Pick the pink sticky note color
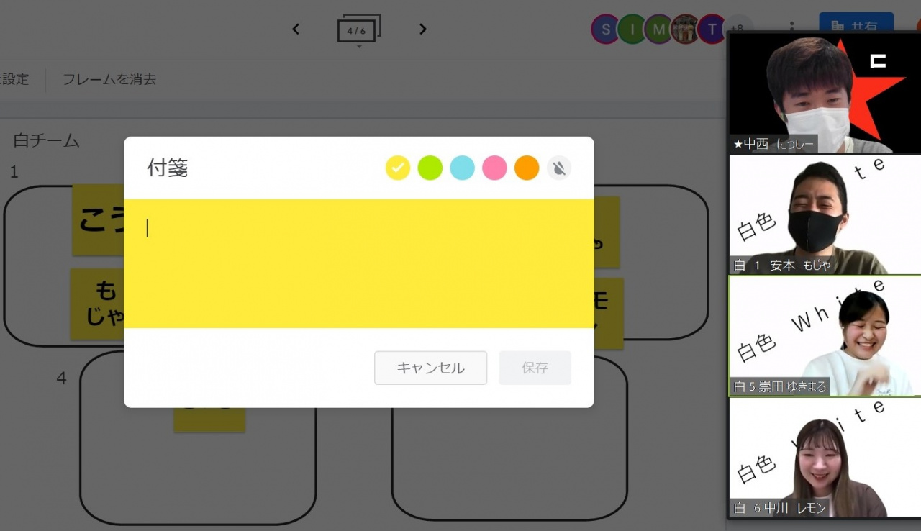The height and width of the screenshot is (531, 921). (494, 168)
